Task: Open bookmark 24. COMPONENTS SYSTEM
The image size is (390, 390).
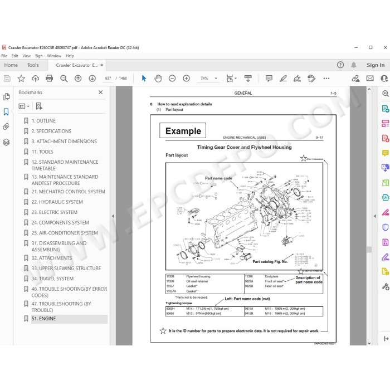Action: coord(60,223)
